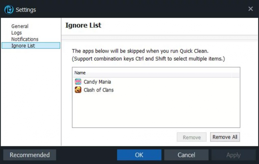Screen dimensions: 259x164
Task: Select Candy Mania in the ignore list
Action: (97, 82)
